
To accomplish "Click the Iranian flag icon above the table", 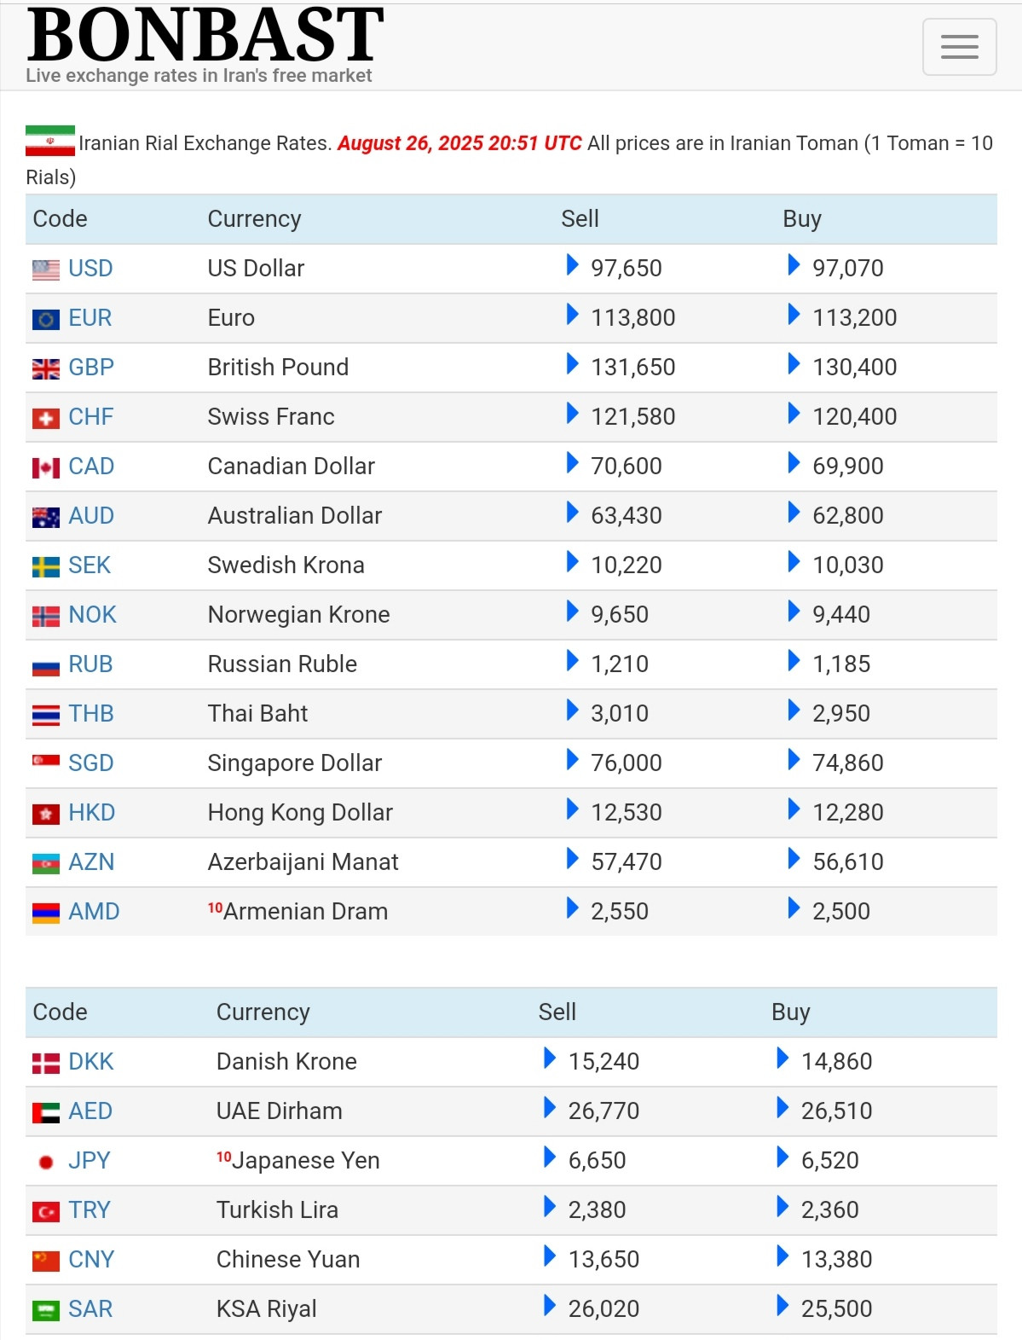I will click(50, 141).
